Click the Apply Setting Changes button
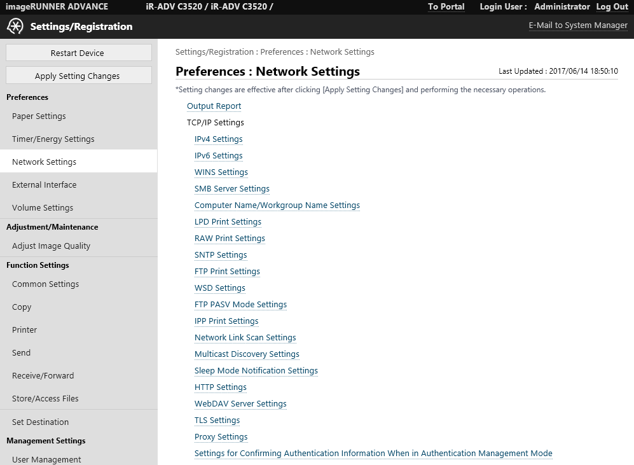The width and height of the screenshot is (634, 465). tap(79, 76)
